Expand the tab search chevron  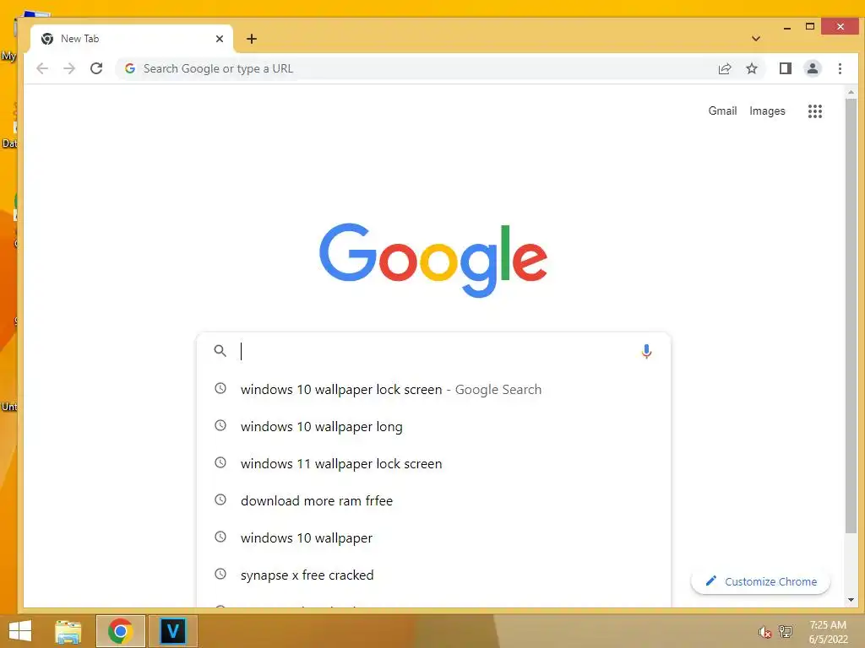(756, 39)
